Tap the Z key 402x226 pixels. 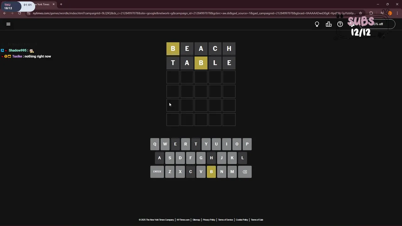pos(170,172)
